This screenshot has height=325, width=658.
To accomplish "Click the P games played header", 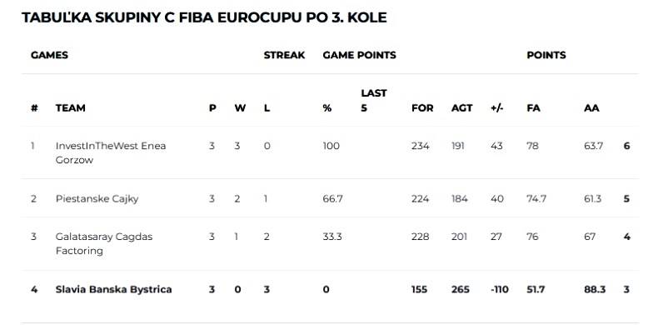I will click(x=212, y=107).
